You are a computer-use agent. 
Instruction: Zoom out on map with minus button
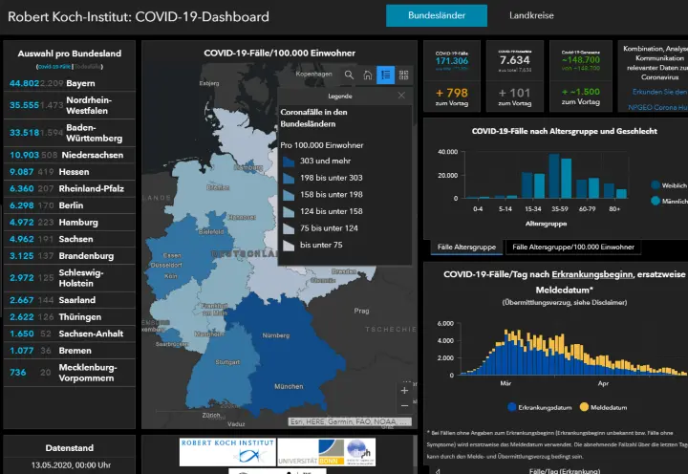[405, 406]
